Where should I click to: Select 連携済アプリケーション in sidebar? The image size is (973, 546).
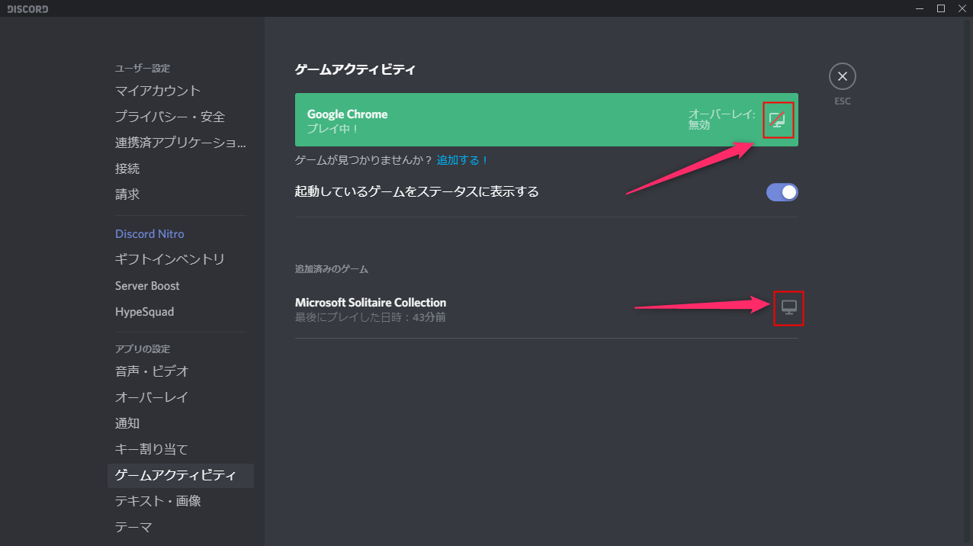pos(181,143)
